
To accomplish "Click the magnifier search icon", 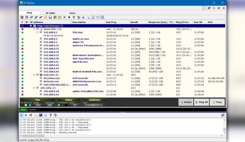I will (x=88, y=17).
